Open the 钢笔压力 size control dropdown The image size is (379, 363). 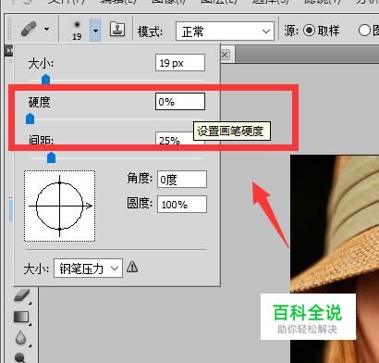(x=88, y=269)
